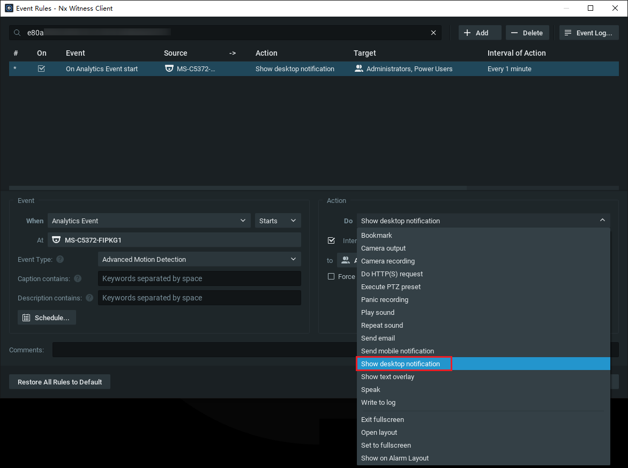
Task: Click the Interval of Action header
Action: tap(517, 53)
